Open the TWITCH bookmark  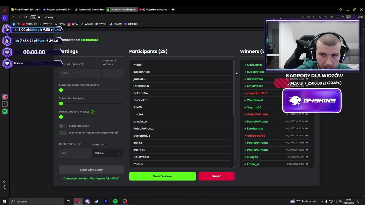point(101,24)
